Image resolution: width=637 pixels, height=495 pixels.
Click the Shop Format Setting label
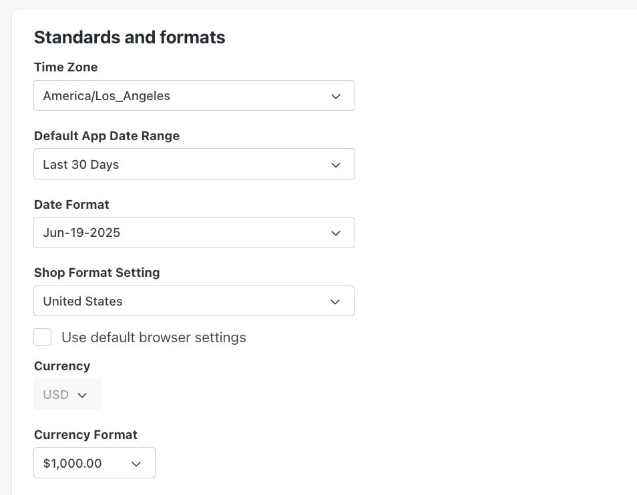97,273
